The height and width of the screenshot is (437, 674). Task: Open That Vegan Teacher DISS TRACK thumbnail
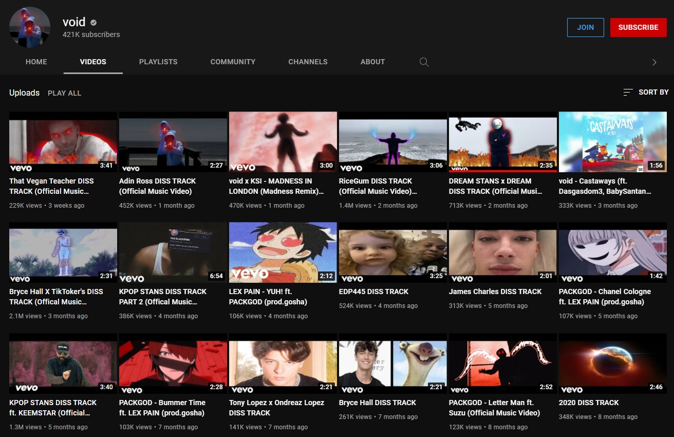[x=63, y=142]
